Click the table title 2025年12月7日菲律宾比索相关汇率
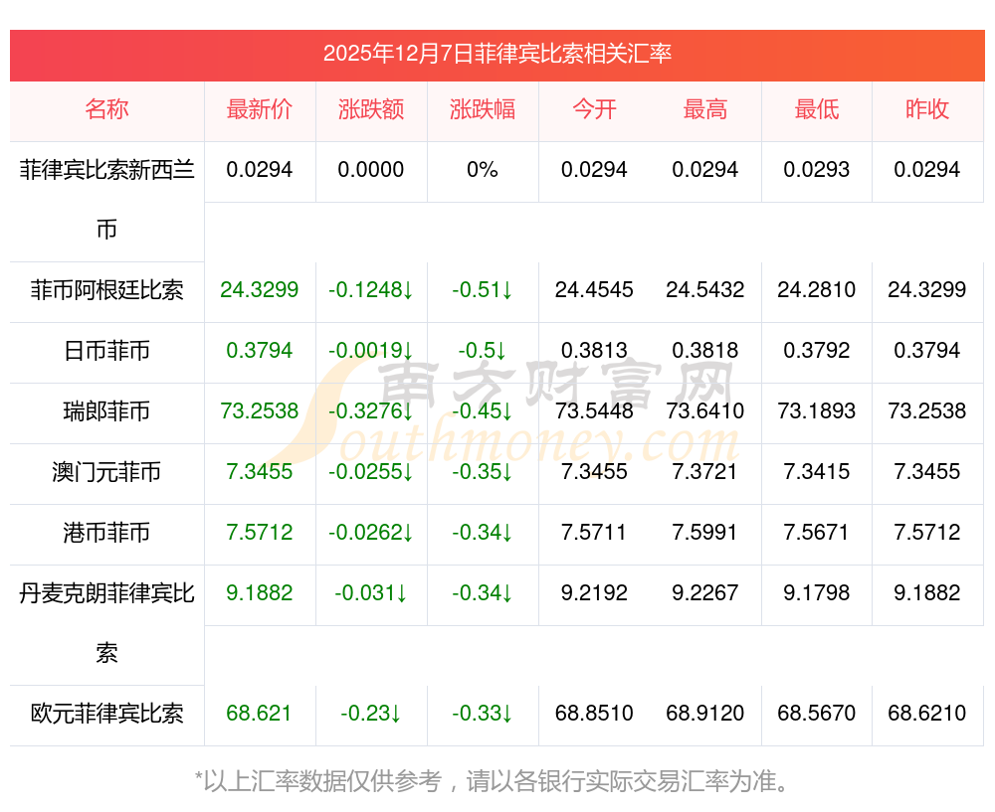The image size is (995, 812). (497, 54)
